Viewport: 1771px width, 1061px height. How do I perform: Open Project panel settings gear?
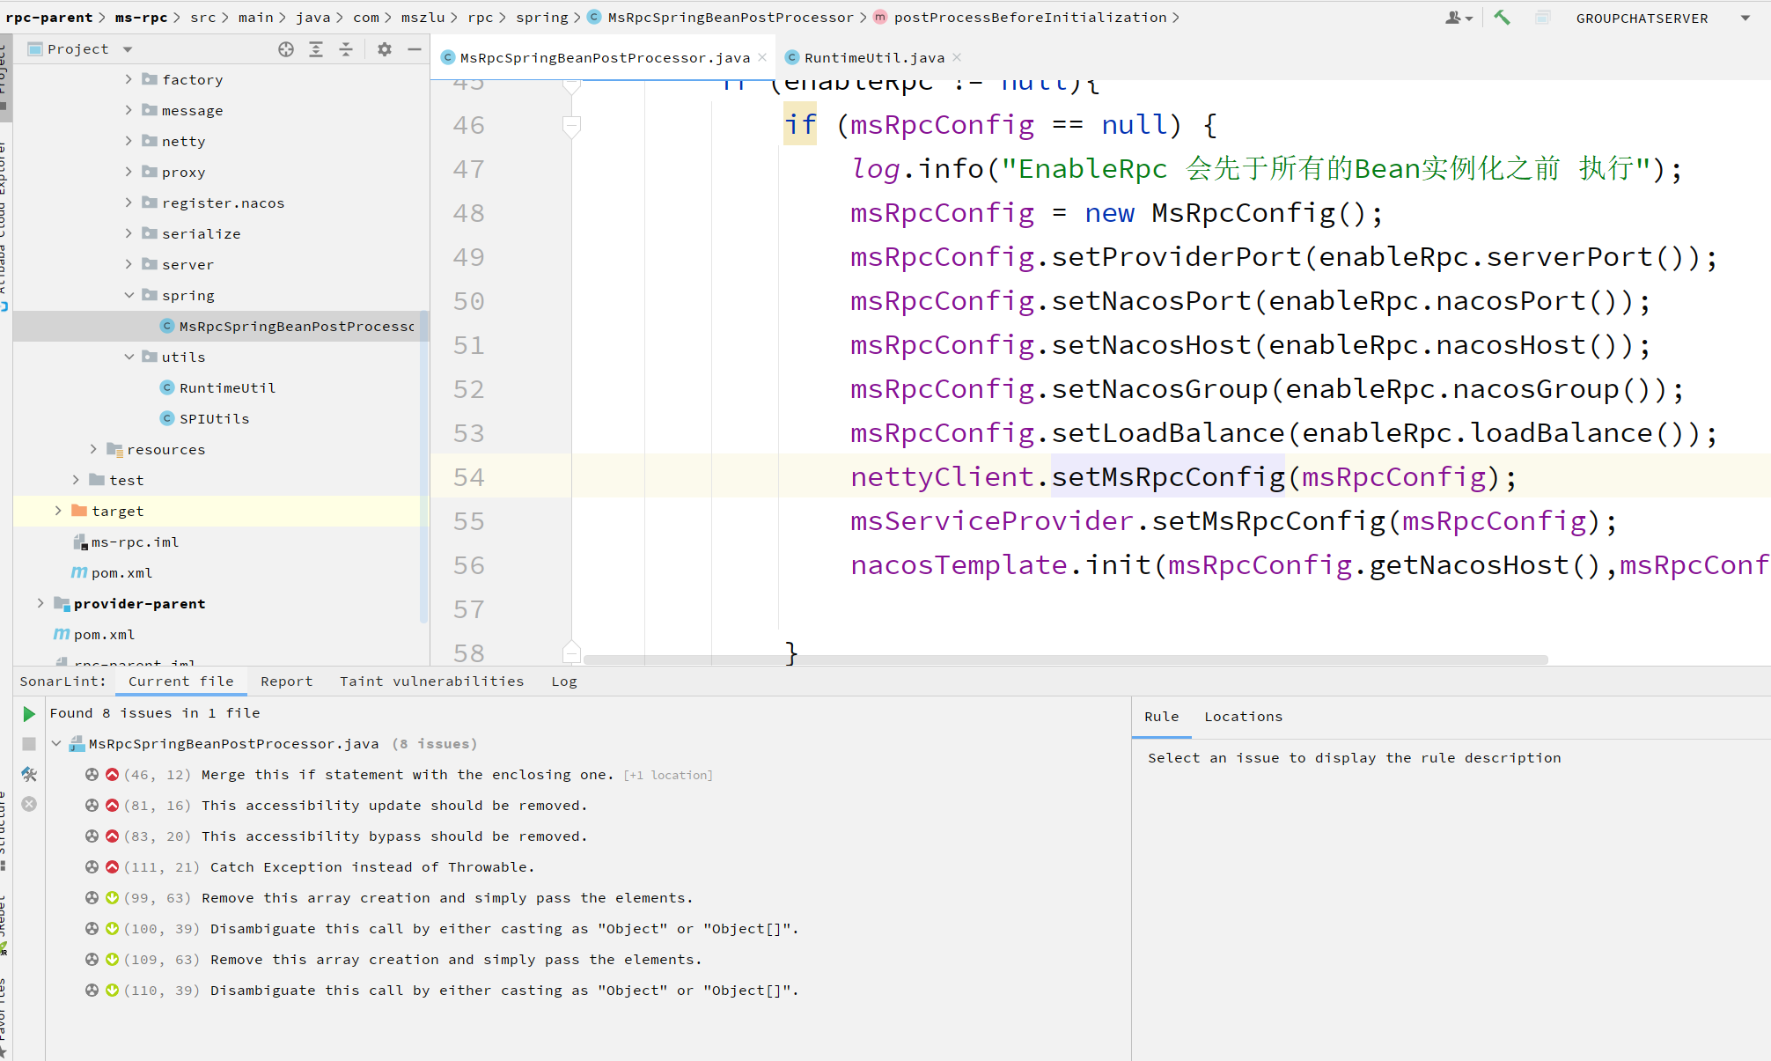pyautogui.click(x=385, y=49)
